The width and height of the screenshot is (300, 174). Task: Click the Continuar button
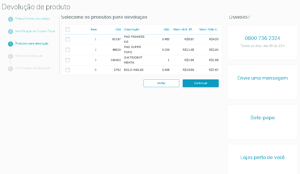click(201, 83)
